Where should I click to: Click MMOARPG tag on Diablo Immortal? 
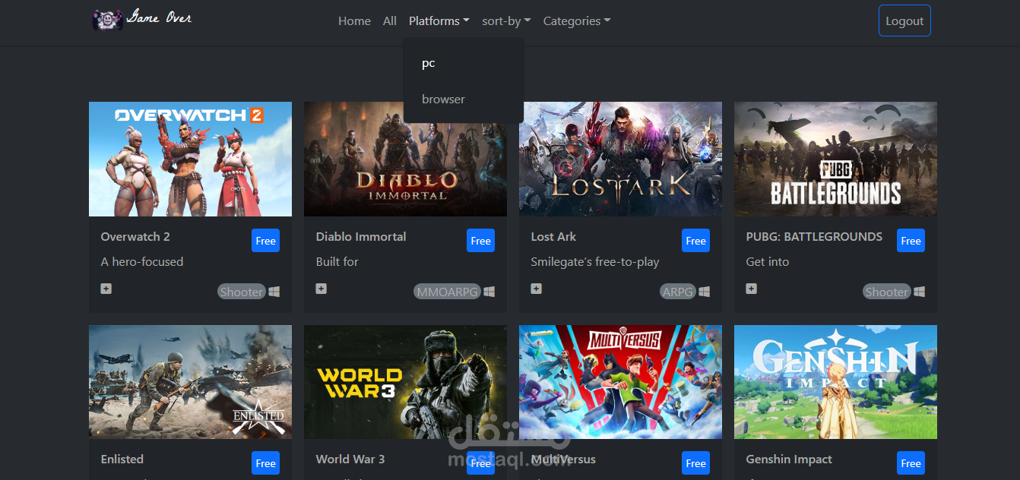click(x=448, y=292)
